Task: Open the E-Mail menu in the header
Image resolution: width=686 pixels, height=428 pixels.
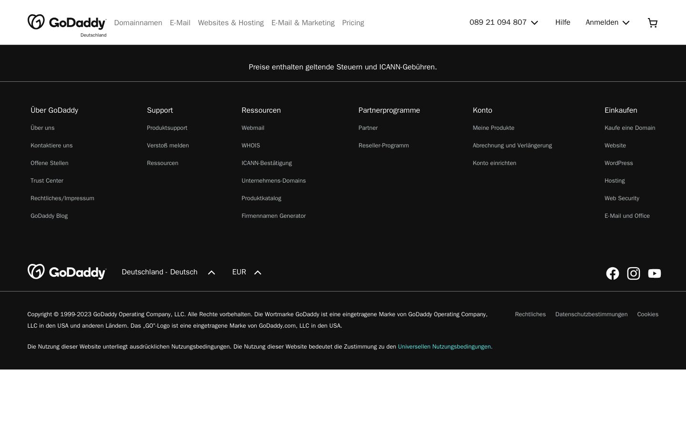Action: click(x=180, y=23)
